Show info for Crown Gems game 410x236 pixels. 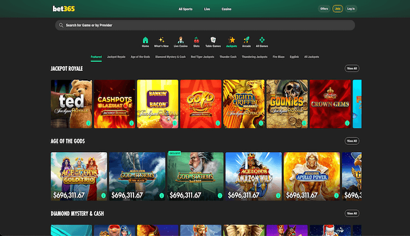pos(347,123)
